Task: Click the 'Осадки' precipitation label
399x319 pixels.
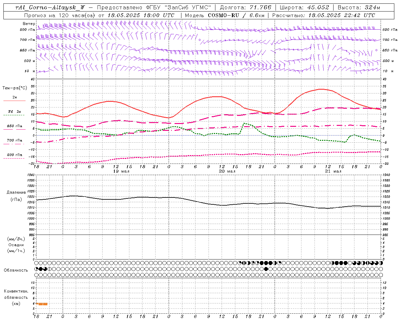Action: [16, 245]
